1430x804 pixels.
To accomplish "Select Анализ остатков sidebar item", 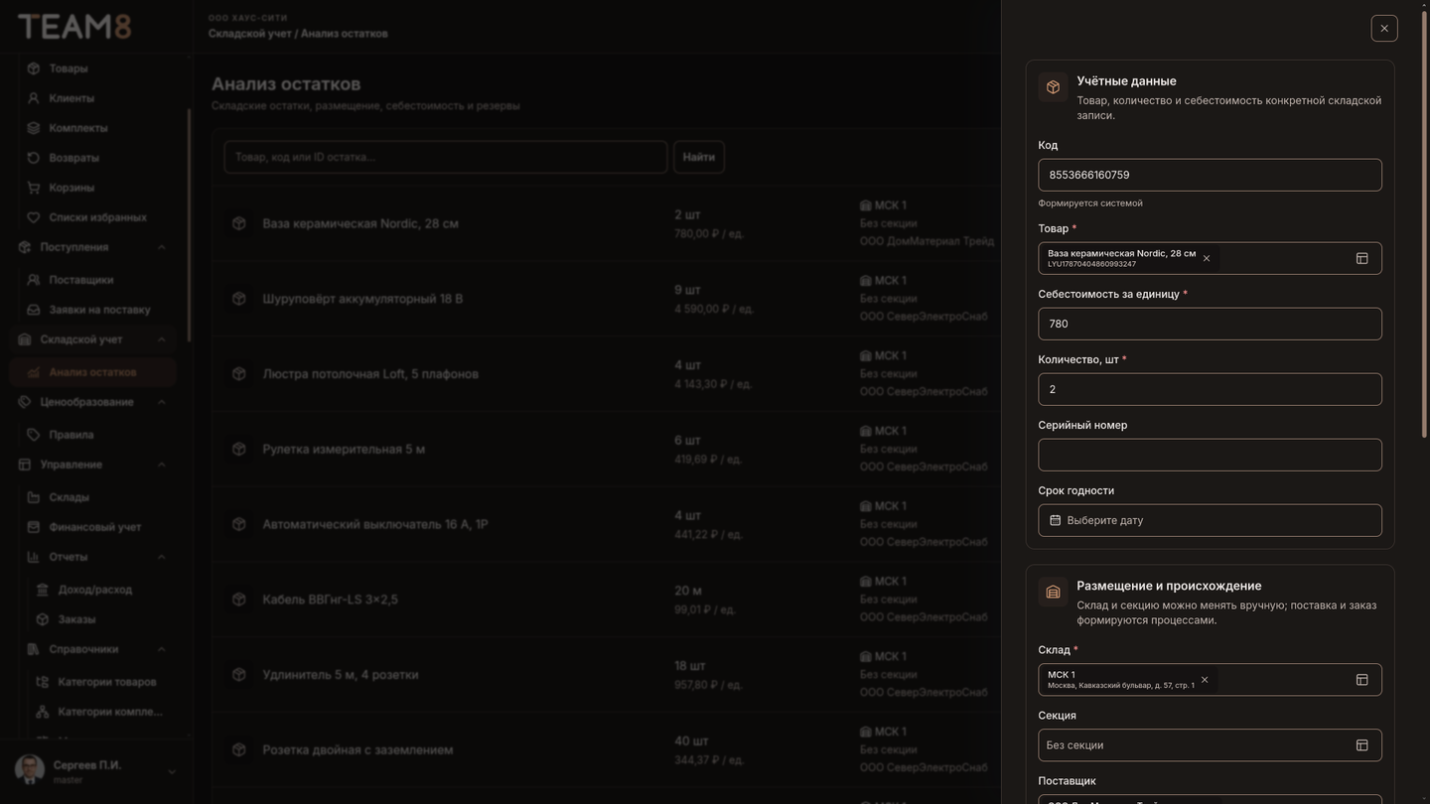I will (94, 372).
